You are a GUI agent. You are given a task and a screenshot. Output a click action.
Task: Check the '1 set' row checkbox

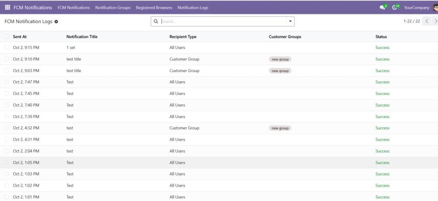tap(7, 48)
